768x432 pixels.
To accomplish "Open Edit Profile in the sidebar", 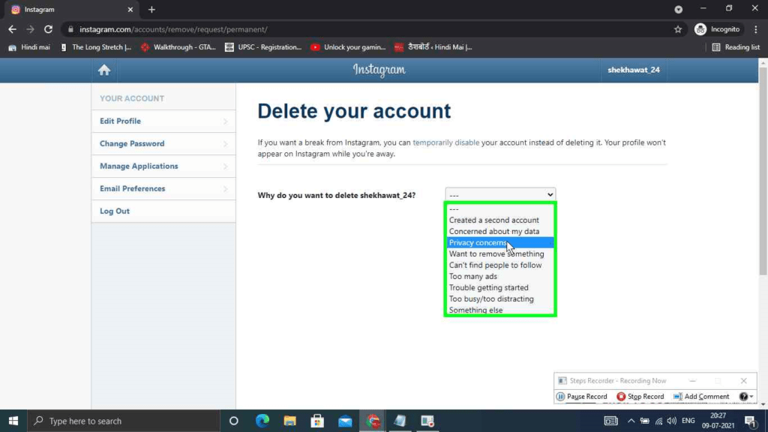I will coord(163,121).
